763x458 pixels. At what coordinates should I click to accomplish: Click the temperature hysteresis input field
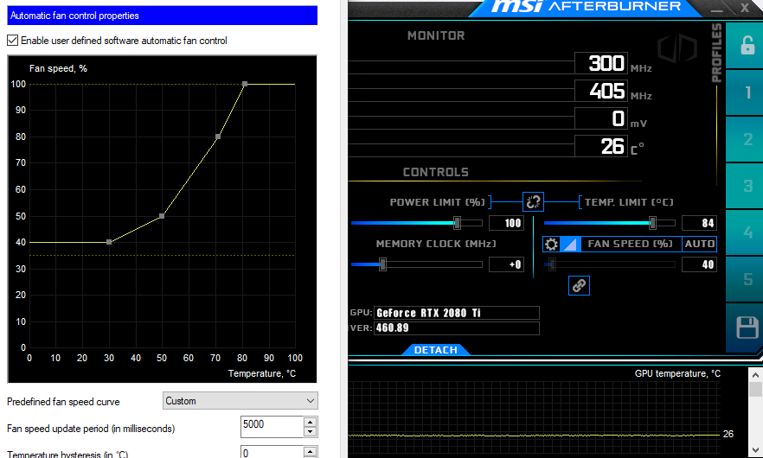(272, 452)
